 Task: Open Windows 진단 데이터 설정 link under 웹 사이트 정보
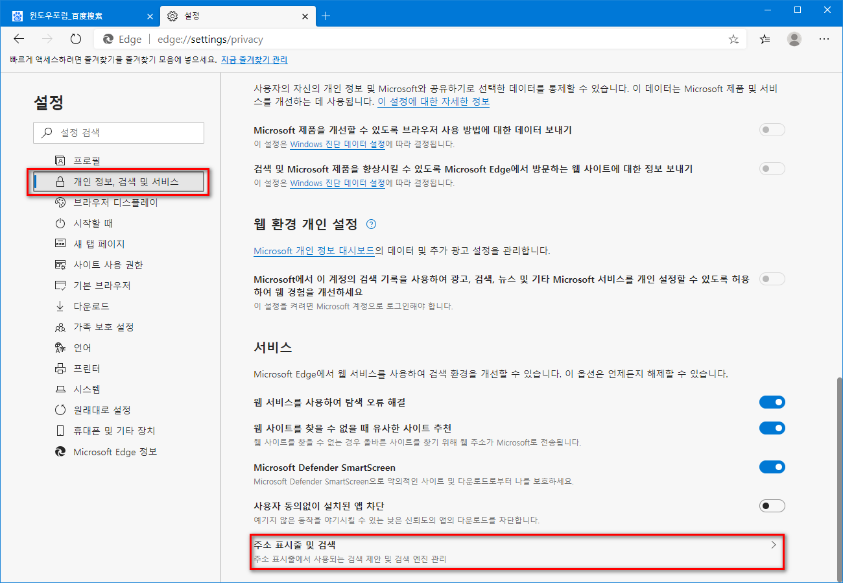point(337,183)
